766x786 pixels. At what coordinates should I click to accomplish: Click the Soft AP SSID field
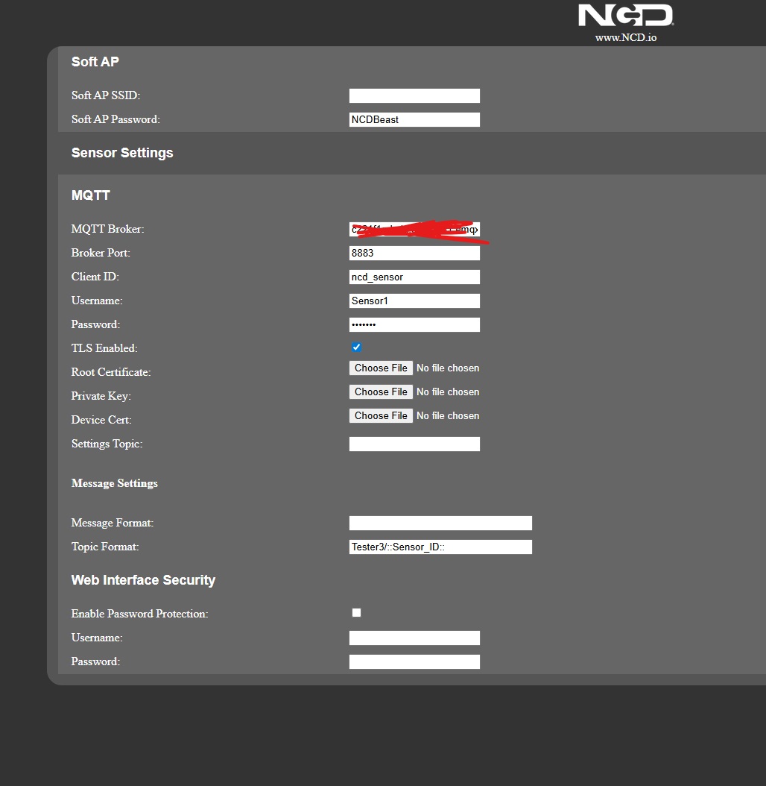coord(414,95)
